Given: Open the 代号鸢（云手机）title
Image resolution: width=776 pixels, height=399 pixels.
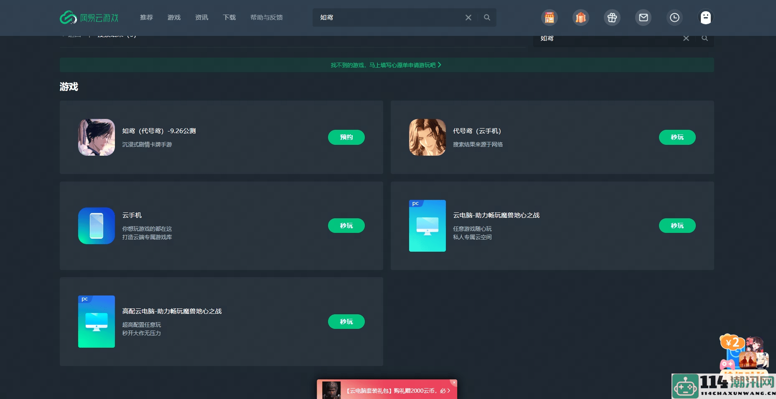Looking at the screenshot, I should point(477,131).
